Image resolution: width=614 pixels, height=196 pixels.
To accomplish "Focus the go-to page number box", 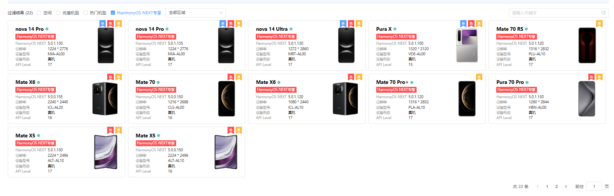I will [x=594, y=186].
